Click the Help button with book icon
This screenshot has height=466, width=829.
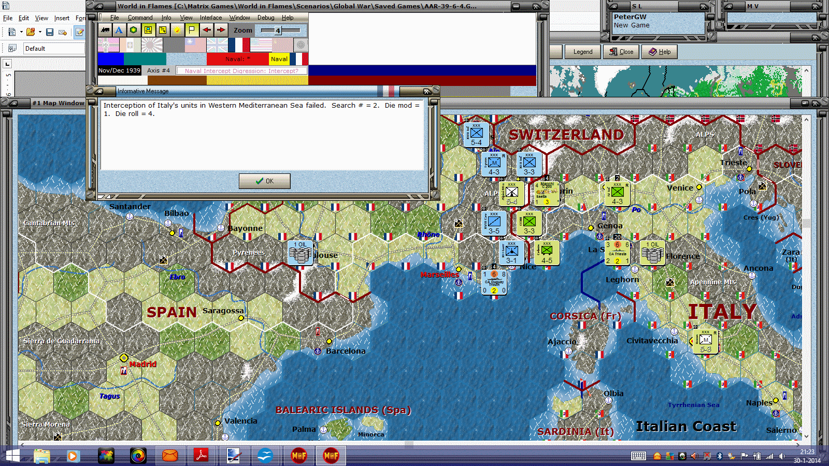point(660,52)
